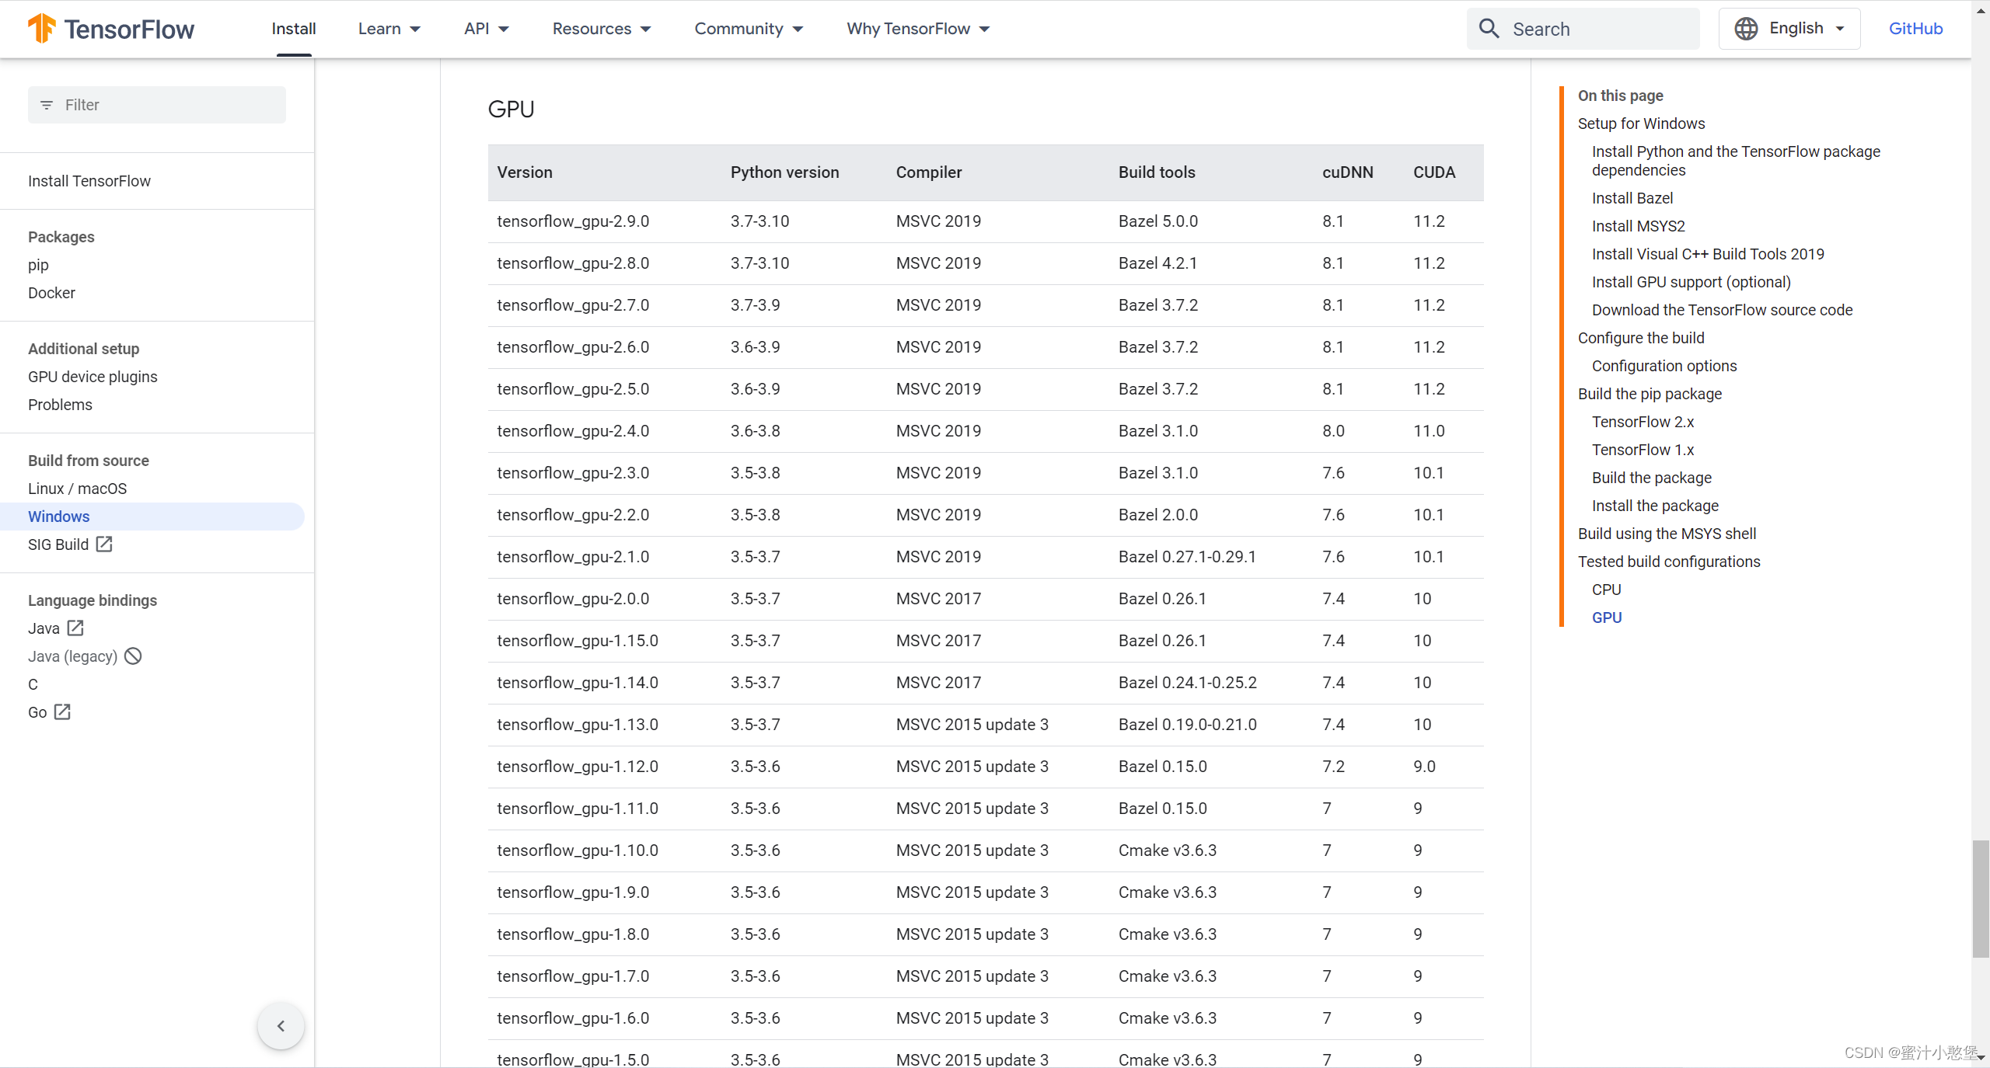1990x1068 pixels.
Task: Jump to TensorFlow 2.x section
Action: (x=1643, y=422)
